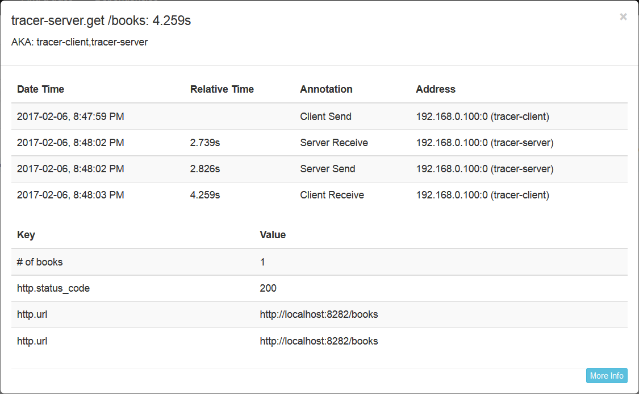Select the Client Send annotation row

[x=325, y=116]
